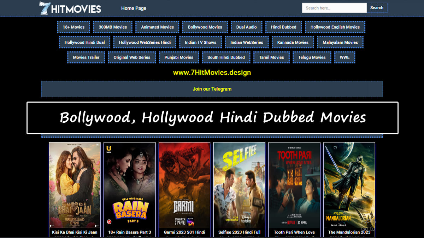Open the Garmi poster thumbnail
The width and height of the screenshot is (424, 238).
pyautogui.click(x=184, y=185)
